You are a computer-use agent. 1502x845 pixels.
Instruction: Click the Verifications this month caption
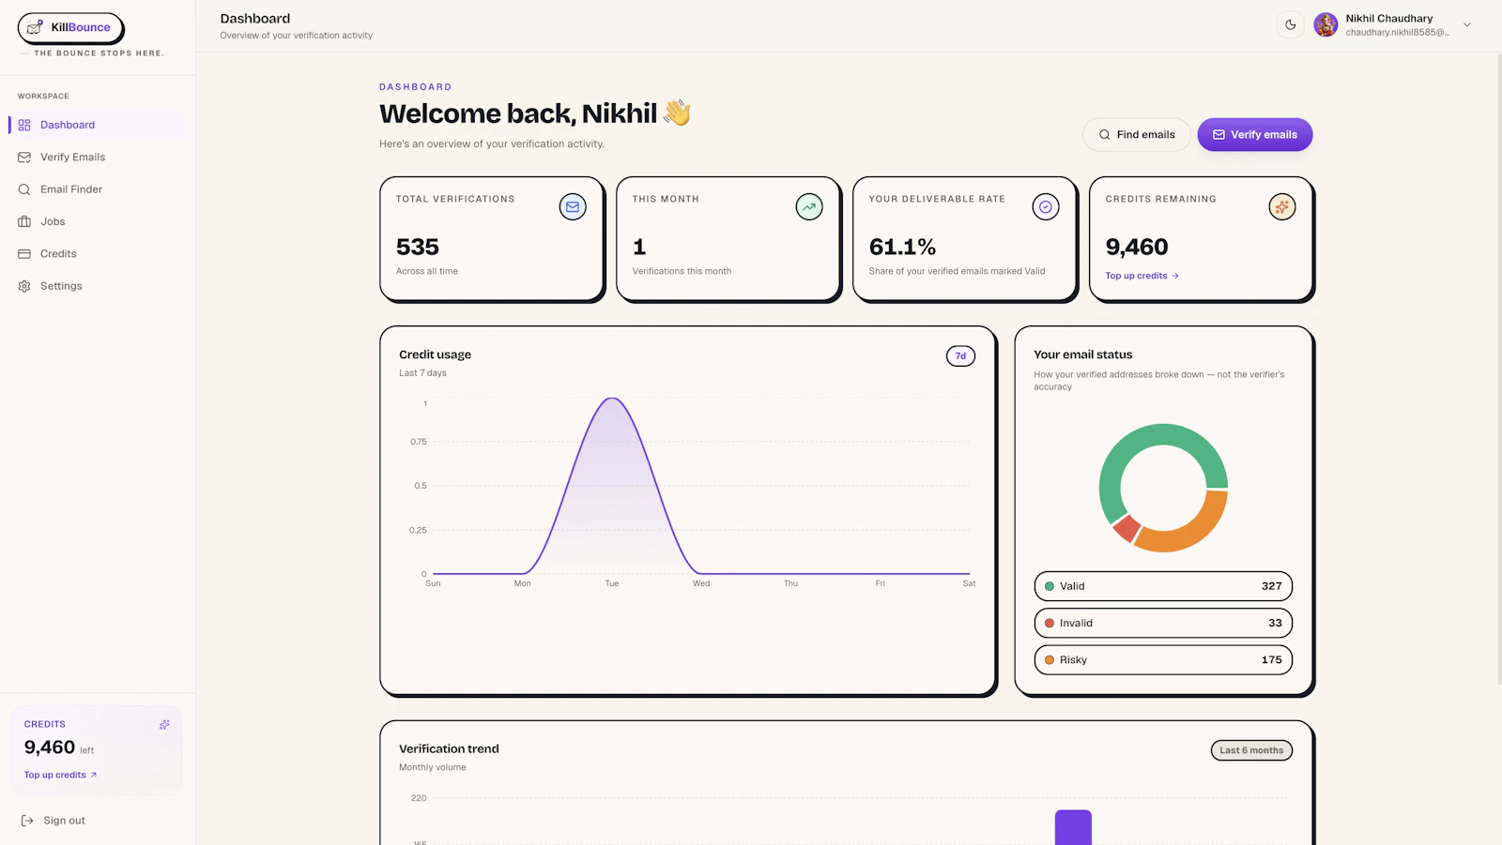tap(682, 271)
